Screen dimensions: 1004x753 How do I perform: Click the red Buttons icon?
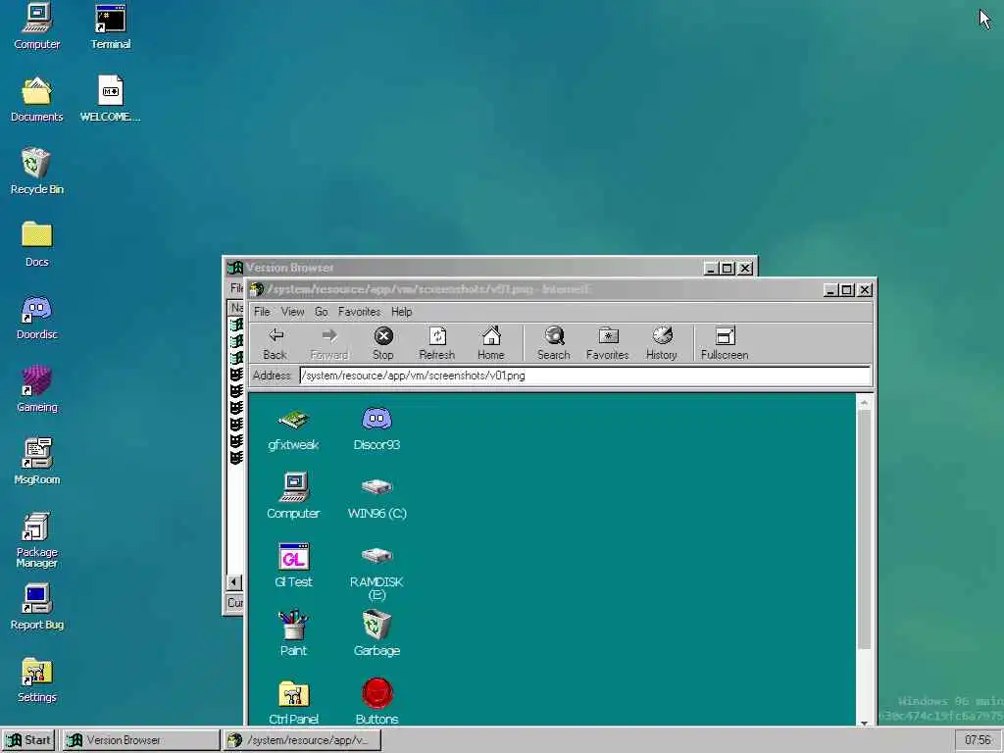[x=376, y=702]
